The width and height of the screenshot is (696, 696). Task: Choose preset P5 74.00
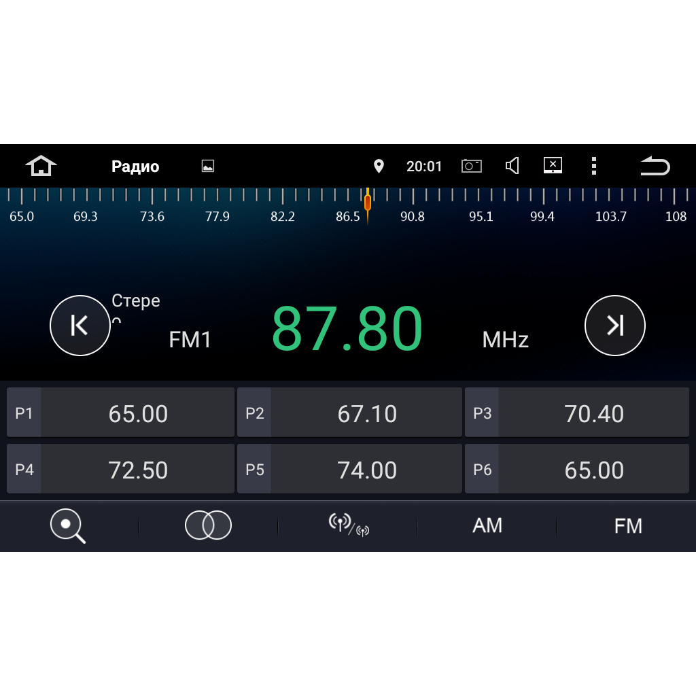(349, 470)
